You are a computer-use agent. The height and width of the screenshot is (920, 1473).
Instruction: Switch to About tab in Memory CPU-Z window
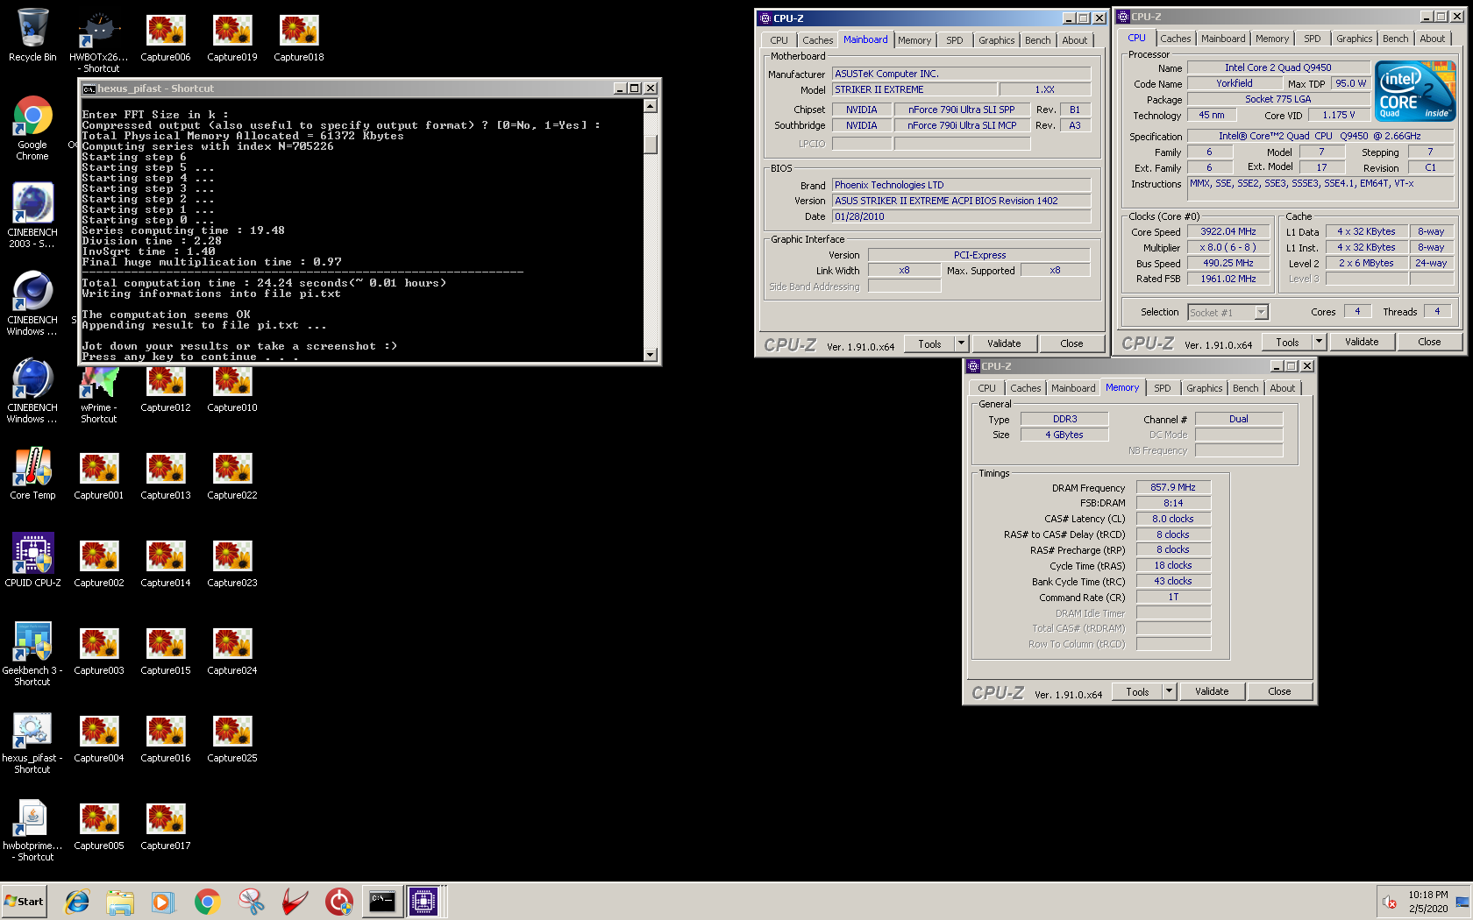coord(1282,388)
